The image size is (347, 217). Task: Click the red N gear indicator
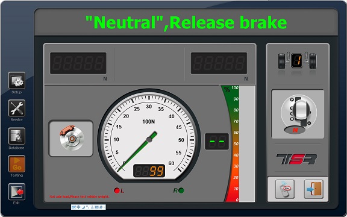point(295,130)
